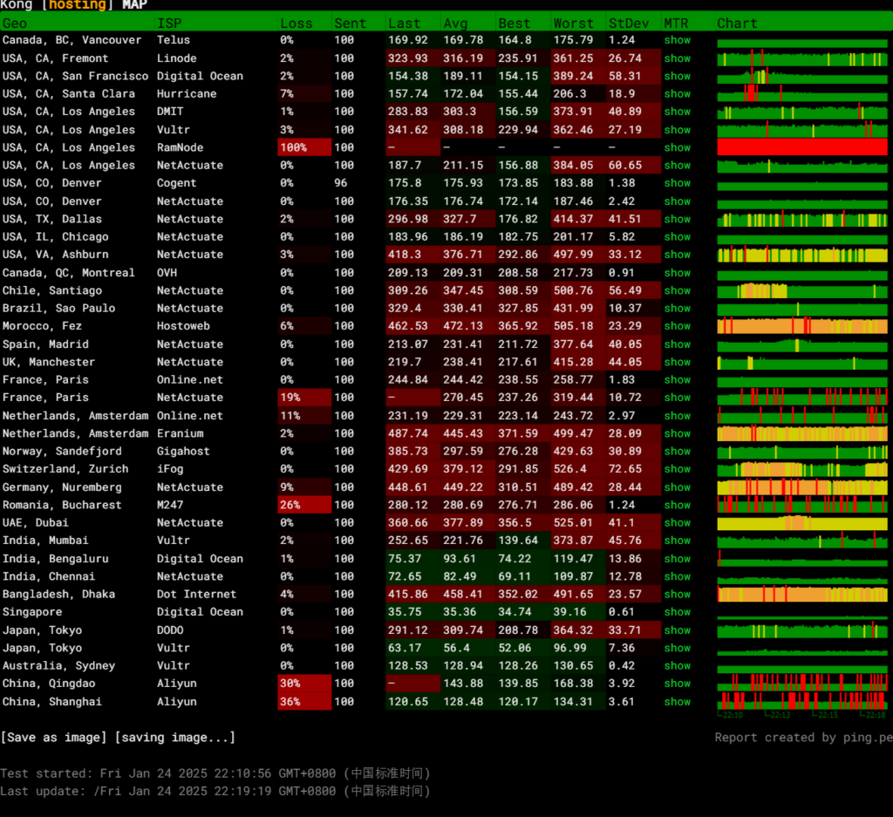Click the MAP link in the header
893x817 pixels.
(x=135, y=4)
